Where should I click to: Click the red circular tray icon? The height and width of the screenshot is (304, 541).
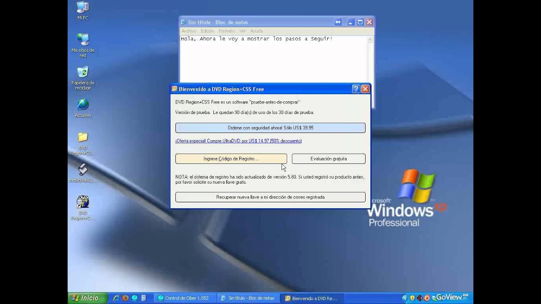click(427, 298)
